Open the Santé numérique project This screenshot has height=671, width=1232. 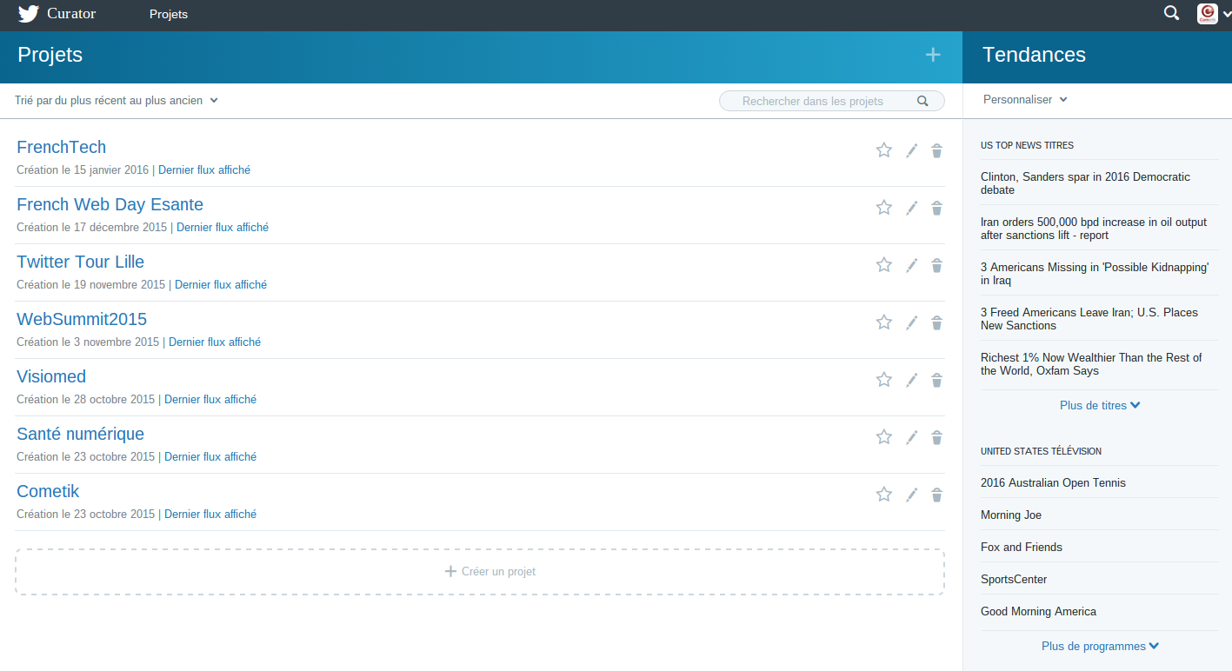(81, 434)
